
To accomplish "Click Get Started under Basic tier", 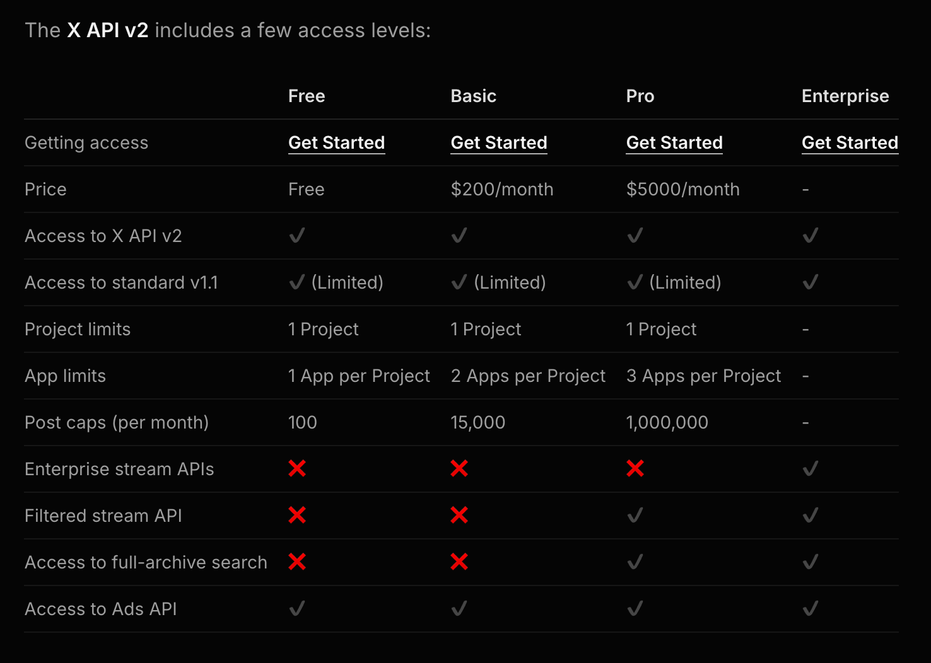I will point(498,143).
